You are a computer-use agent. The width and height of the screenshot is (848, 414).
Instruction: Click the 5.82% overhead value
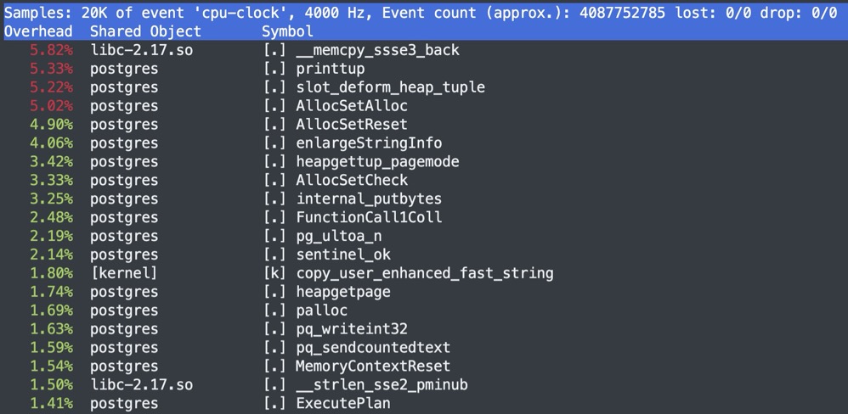pyautogui.click(x=51, y=50)
